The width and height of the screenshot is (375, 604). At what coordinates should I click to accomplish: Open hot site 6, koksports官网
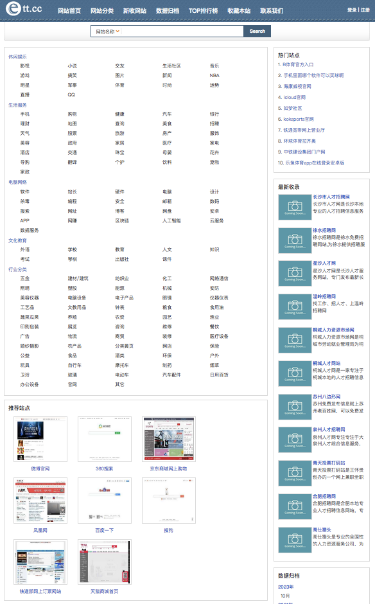[x=299, y=119]
